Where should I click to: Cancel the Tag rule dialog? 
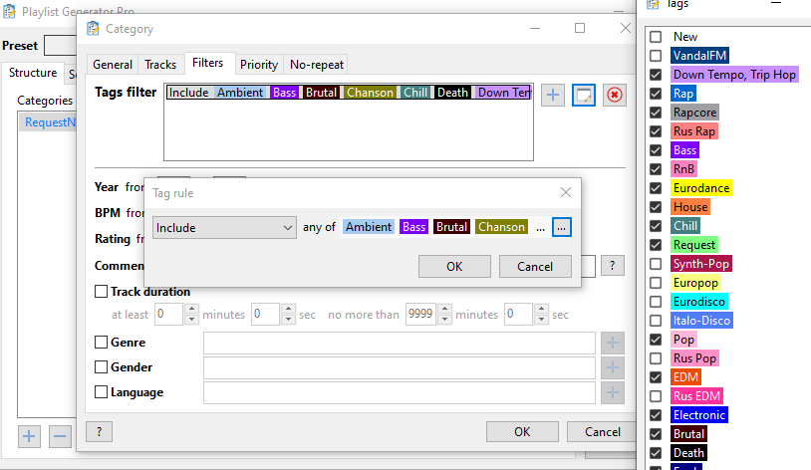pyautogui.click(x=535, y=266)
